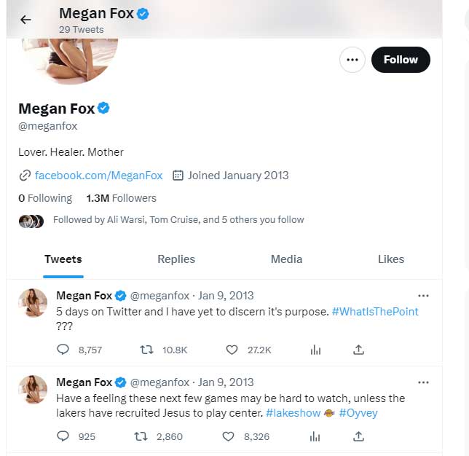Switch to the Media tab
The height and width of the screenshot is (456, 469).
tap(286, 259)
